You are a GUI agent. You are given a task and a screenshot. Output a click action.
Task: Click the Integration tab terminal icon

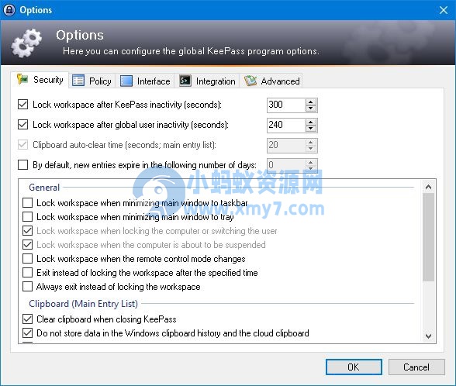point(185,81)
